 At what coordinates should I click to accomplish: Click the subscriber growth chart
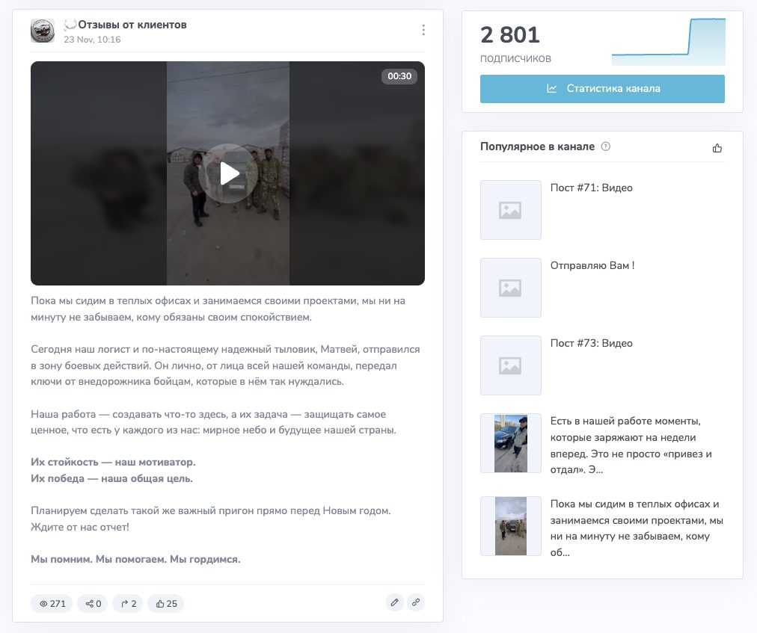point(668,43)
